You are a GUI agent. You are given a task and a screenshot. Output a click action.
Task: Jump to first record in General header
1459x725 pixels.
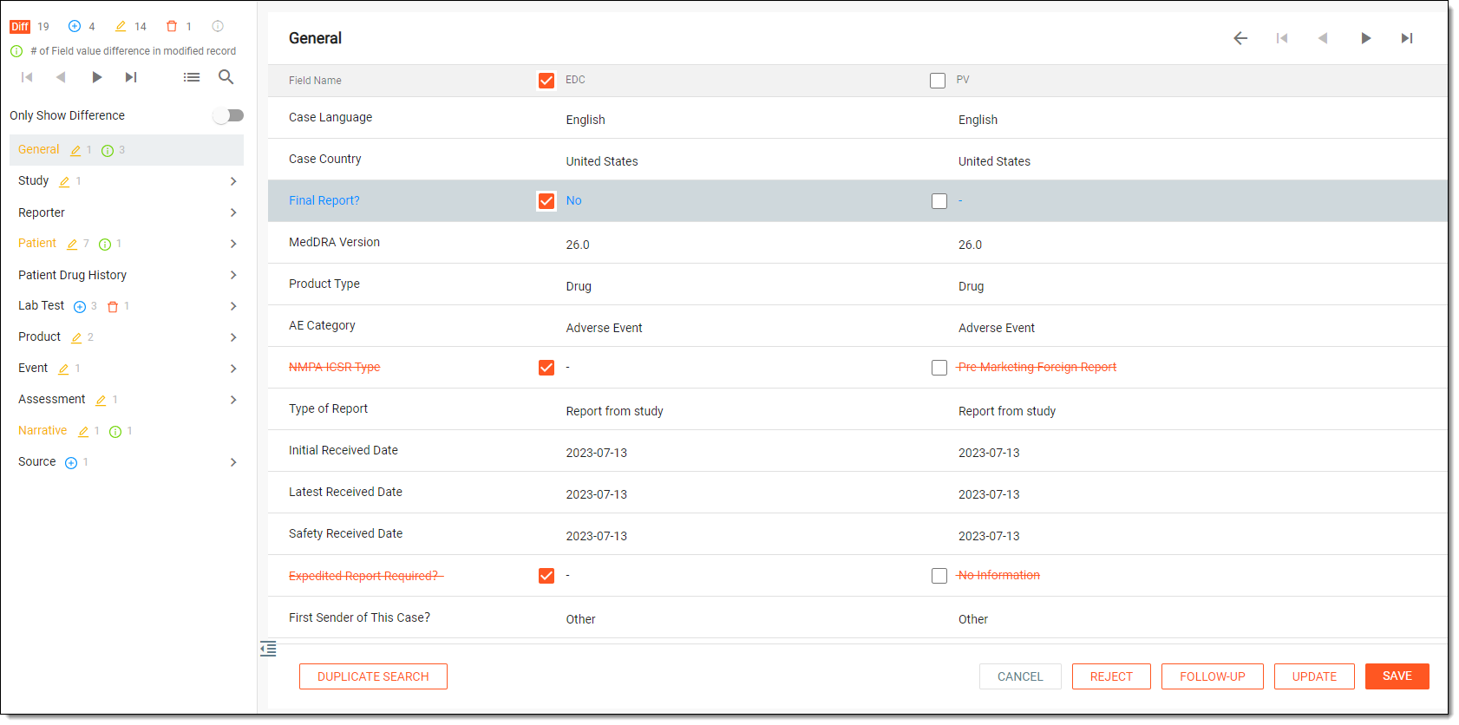(1282, 38)
